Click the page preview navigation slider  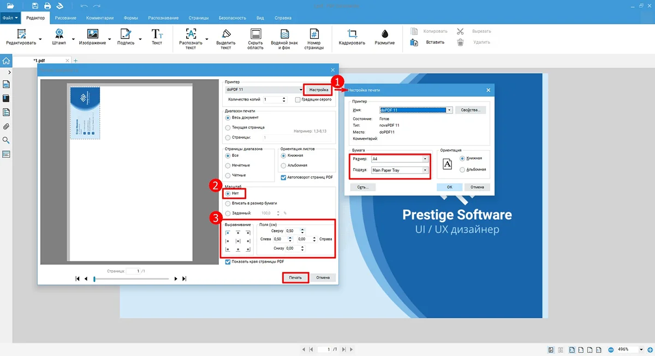[131, 278]
